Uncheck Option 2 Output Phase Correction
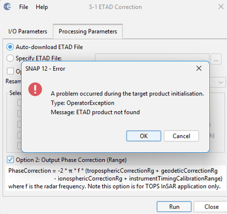The image size is (227, 214). (x=10, y=160)
